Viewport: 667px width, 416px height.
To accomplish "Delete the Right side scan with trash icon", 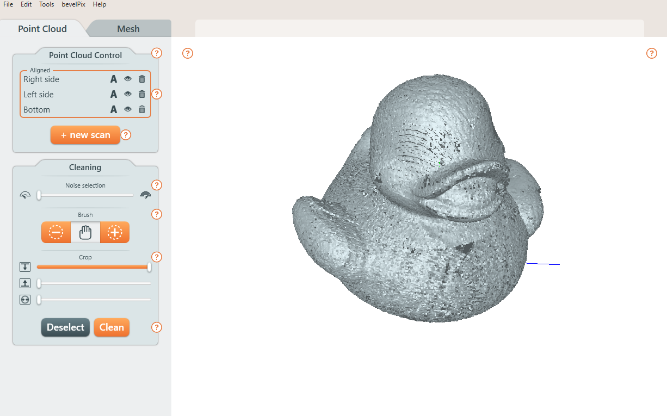I will [142, 79].
